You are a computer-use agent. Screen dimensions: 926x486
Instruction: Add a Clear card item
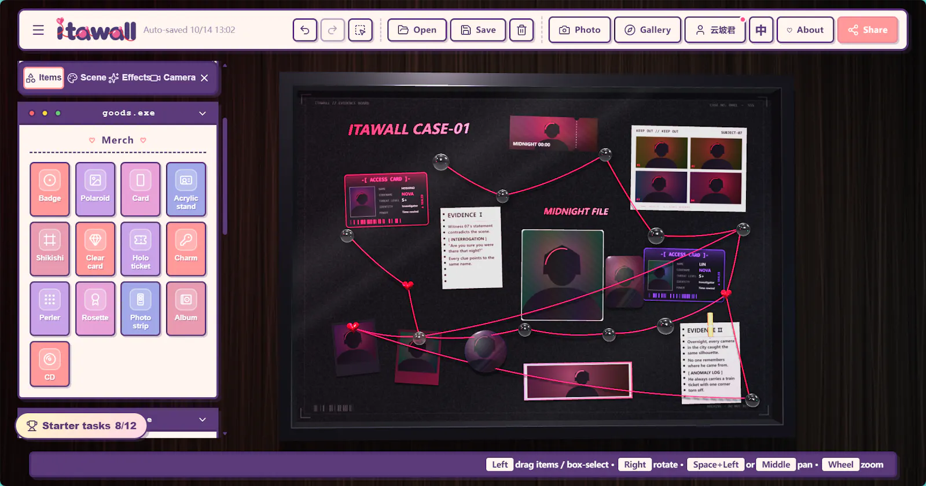pyautogui.click(x=95, y=249)
